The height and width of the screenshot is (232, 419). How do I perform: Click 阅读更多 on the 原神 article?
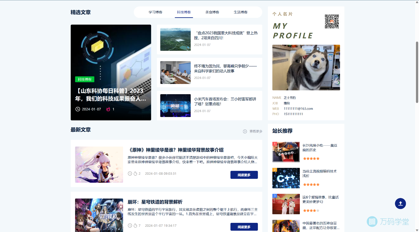(x=244, y=175)
